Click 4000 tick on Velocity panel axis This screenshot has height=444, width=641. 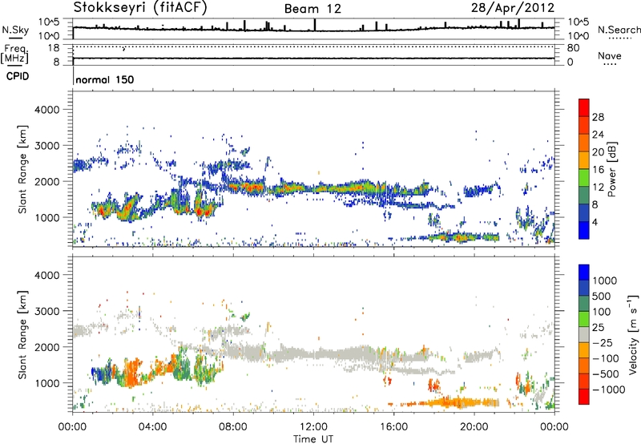coord(46,275)
